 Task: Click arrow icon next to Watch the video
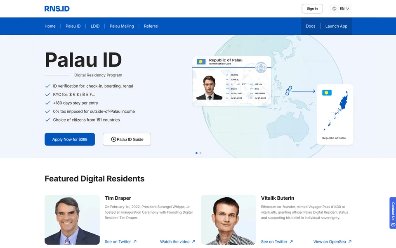point(193,242)
